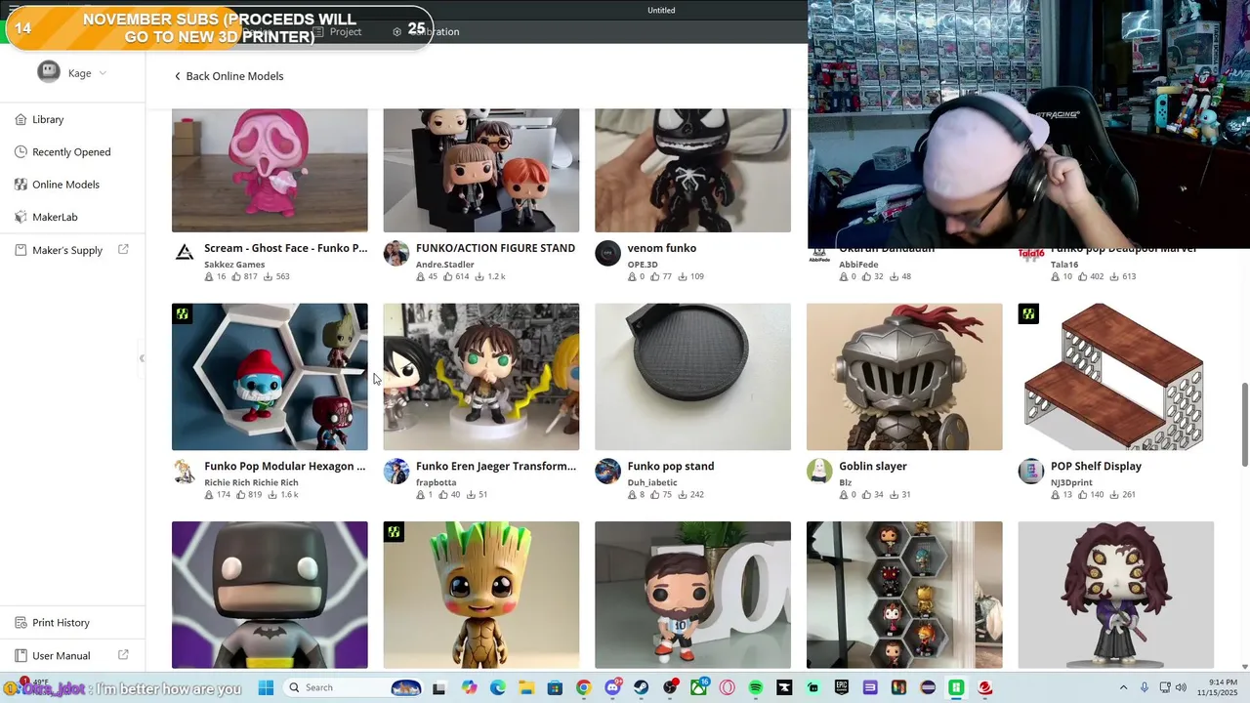Open the Goblin slayer model thumbnail
This screenshot has width=1250, height=703.
904,377
